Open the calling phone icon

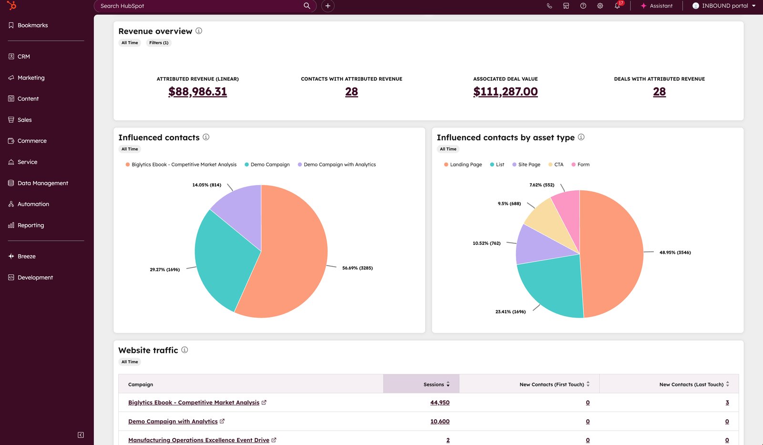coord(549,6)
